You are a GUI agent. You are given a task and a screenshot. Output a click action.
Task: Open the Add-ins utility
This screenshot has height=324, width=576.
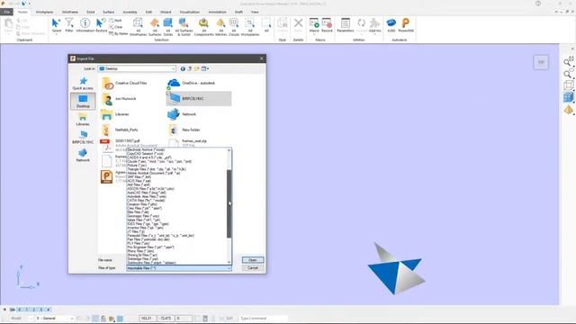pos(374,25)
